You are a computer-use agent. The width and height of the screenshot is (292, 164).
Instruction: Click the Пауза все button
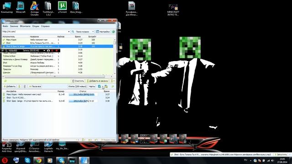coord(35,87)
